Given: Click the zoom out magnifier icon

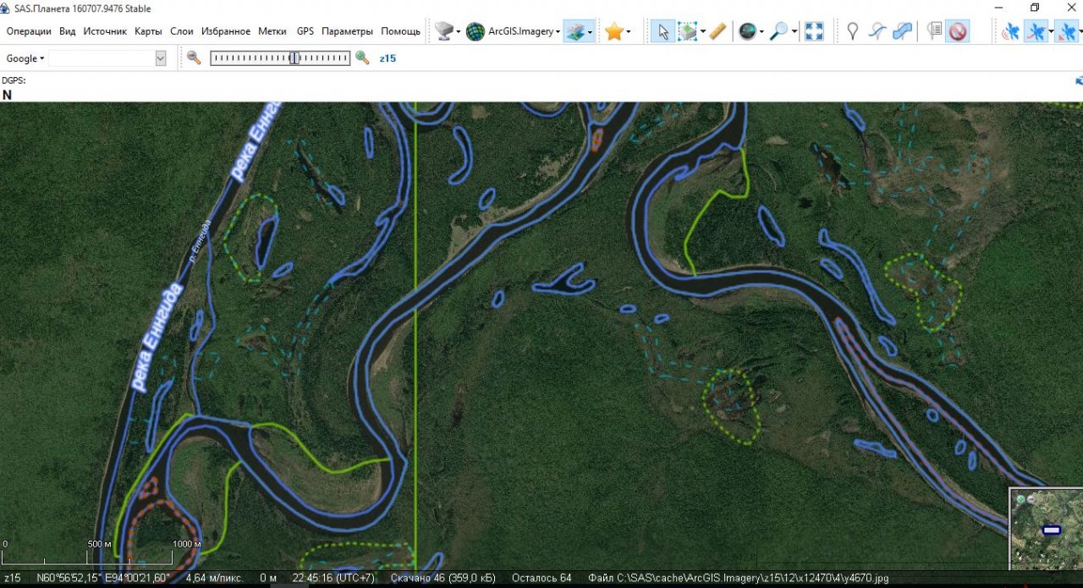Looking at the screenshot, I should (194, 58).
